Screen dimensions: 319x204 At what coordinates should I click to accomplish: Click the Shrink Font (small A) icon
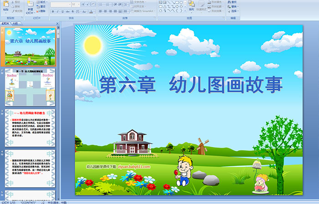tap(88, 4)
